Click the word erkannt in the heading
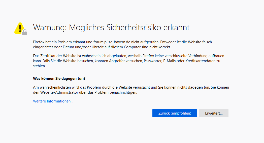 tap(176, 27)
